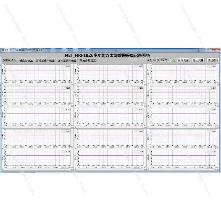
Task: Click the AI0 waveform chart plot area
Action: tap(38, 72)
